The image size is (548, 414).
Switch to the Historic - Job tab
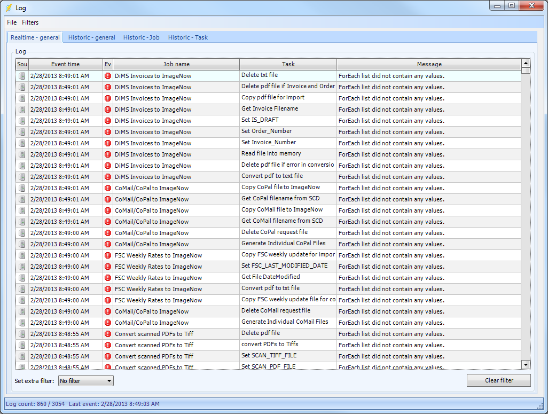tap(141, 37)
